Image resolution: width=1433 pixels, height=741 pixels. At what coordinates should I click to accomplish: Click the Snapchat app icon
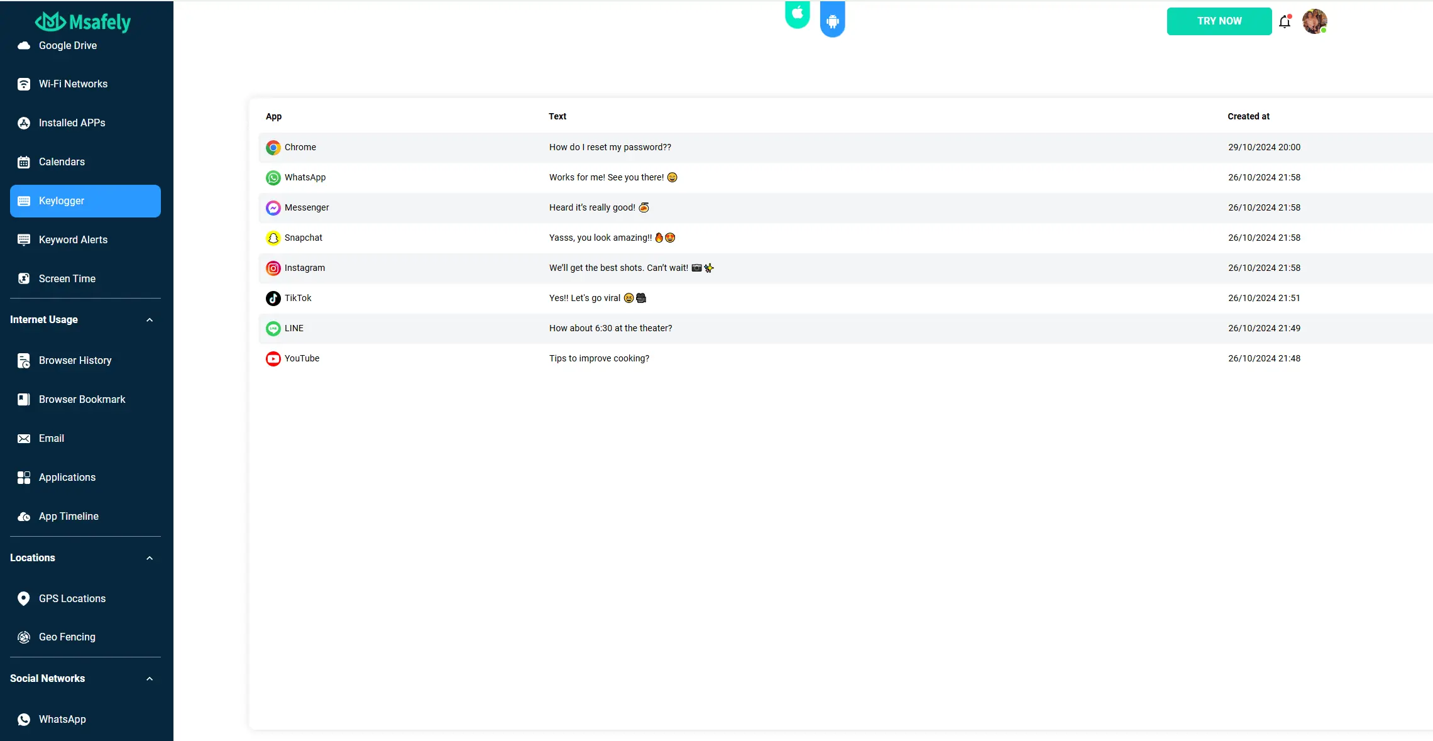click(273, 238)
